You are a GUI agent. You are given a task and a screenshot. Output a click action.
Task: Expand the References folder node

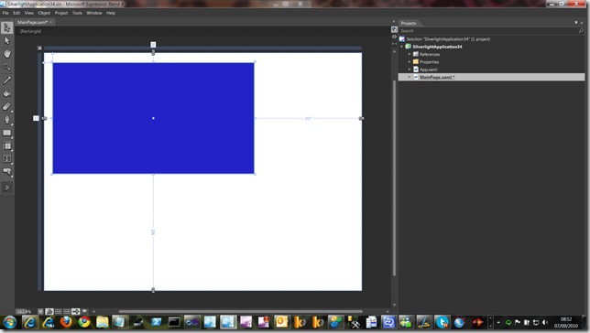tap(410, 54)
